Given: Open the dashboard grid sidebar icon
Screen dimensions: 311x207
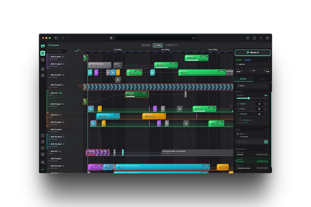Looking at the screenshot, I should [43, 69].
